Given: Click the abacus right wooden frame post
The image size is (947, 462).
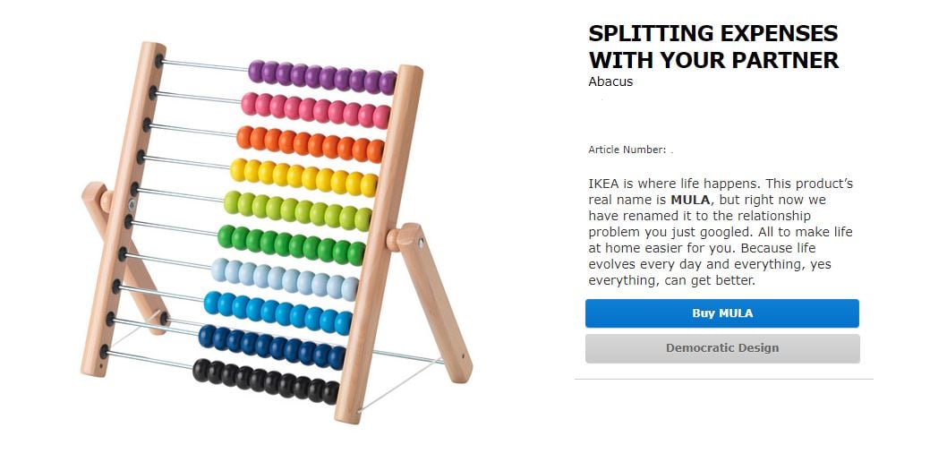Looking at the screenshot, I should 379,244.
